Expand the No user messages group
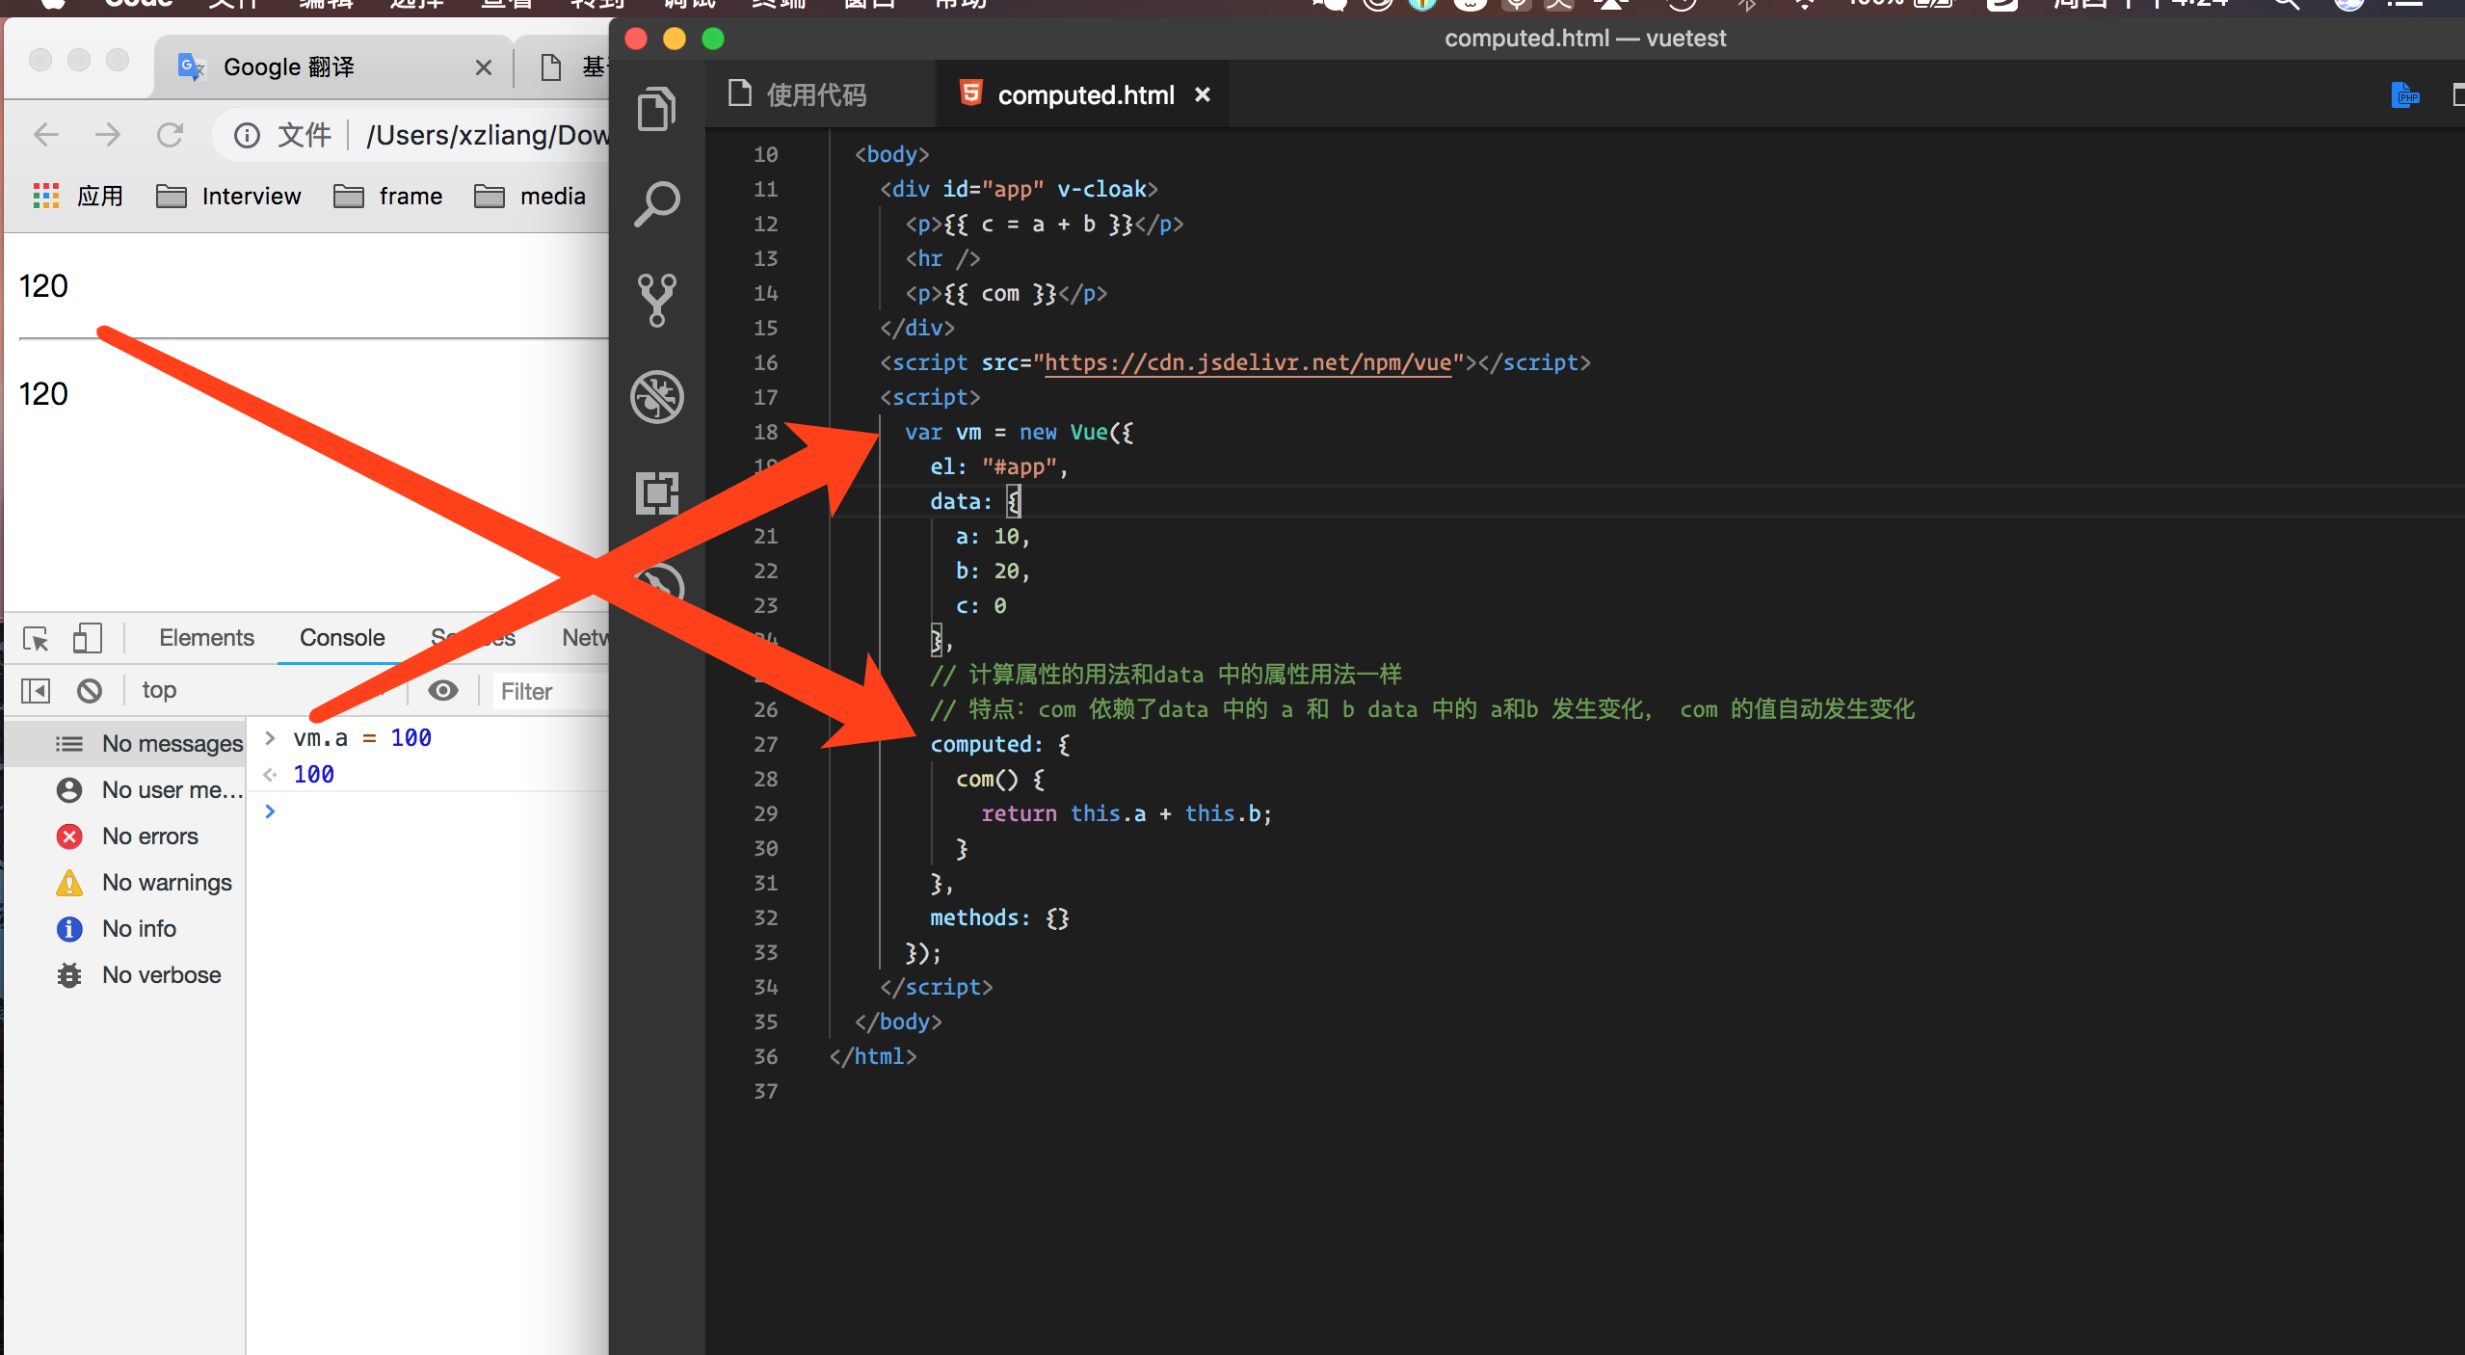The width and height of the screenshot is (2465, 1355). [172, 789]
